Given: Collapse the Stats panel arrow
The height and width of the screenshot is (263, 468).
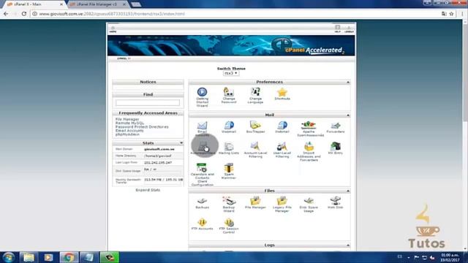Looking at the screenshot, I should coord(181,143).
